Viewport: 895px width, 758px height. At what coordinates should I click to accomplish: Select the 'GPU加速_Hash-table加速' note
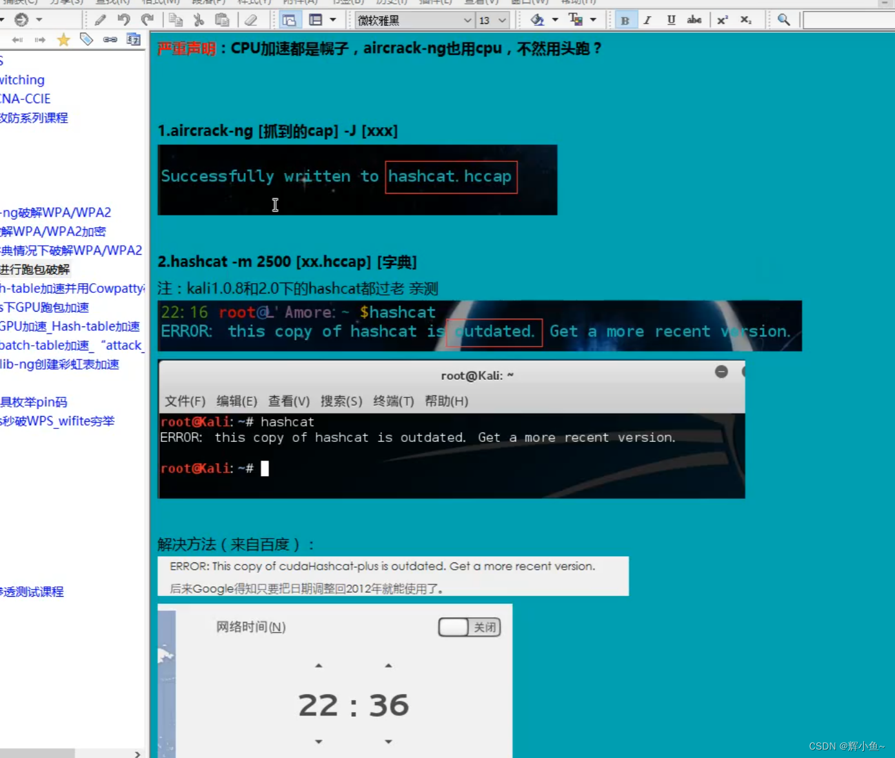(x=70, y=326)
